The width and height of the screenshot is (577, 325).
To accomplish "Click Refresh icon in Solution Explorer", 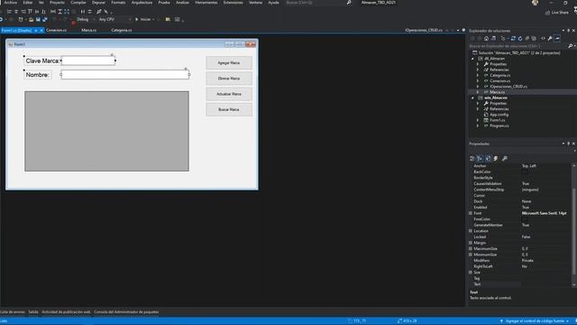I will [x=520, y=38].
